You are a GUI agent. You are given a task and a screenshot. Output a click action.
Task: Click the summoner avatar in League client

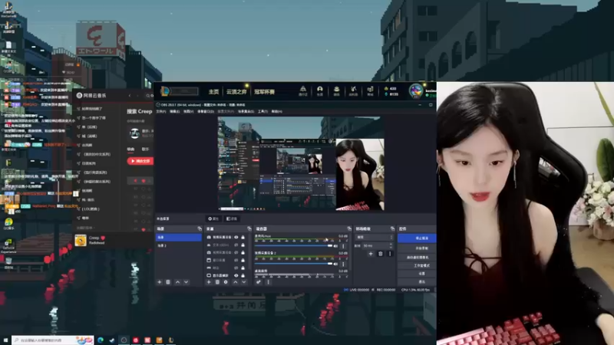click(x=416, y=91)
